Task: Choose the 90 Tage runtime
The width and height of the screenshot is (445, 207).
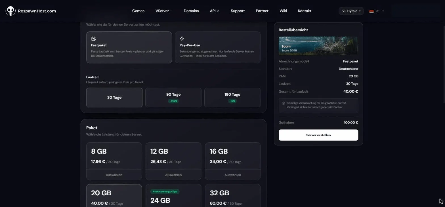Action: pos(173,97)
